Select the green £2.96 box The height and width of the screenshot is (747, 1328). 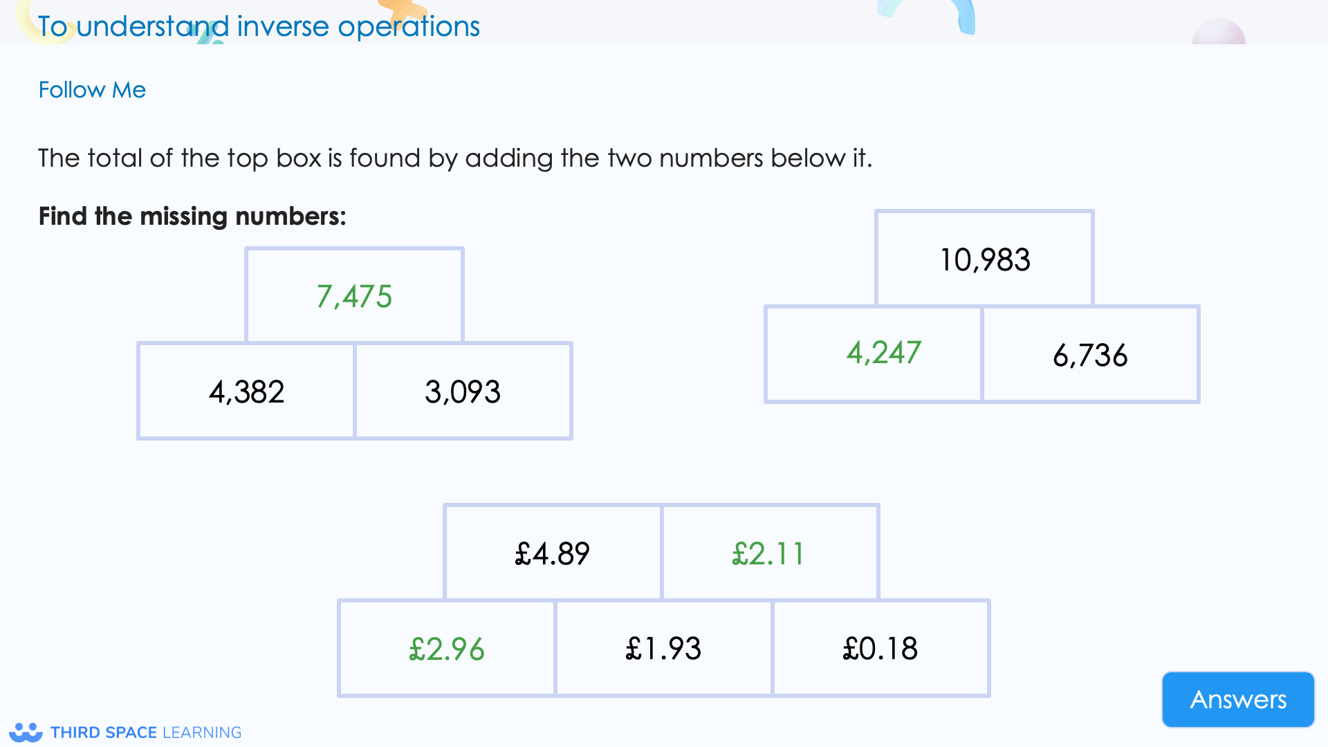tap(446, 648)
